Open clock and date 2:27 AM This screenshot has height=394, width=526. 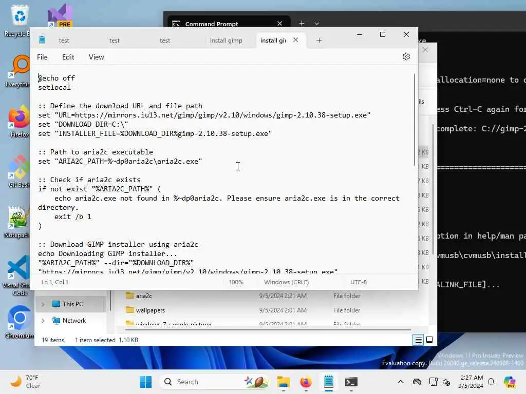click(x=471, y=382)
